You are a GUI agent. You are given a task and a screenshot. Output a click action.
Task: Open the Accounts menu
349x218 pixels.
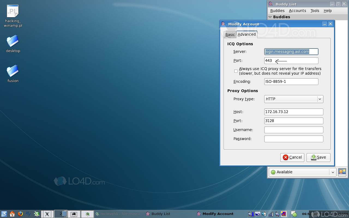(x=297, y=11)
